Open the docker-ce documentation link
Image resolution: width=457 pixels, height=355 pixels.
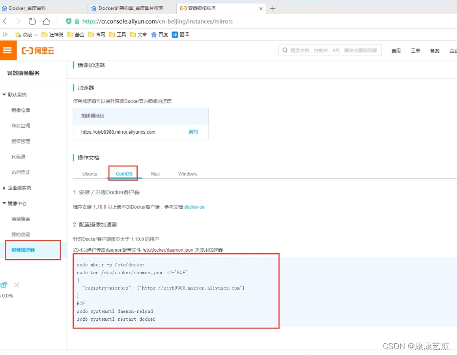click(x=195, y=207)
